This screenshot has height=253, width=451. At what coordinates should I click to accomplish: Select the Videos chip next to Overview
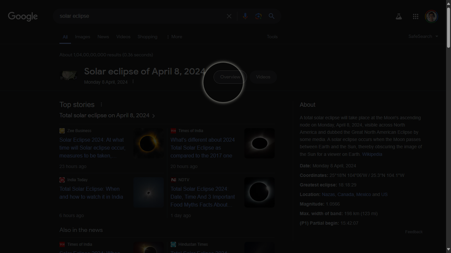(263, 77)
